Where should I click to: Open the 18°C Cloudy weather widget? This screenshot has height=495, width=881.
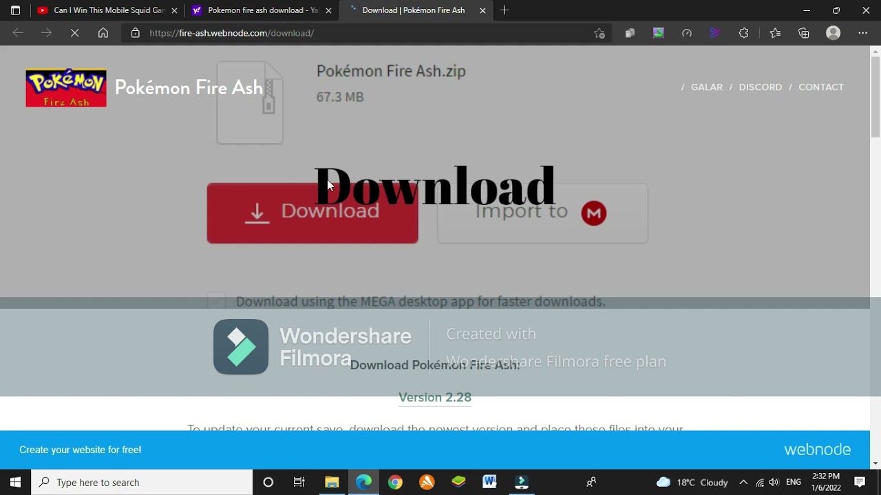pyautogui.click(x=692, y=482)
